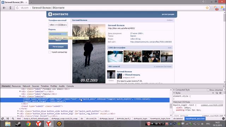Click the page vertical scrollbar thumb

pos(225,18)
